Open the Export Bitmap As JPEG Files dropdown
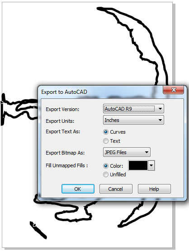The width and height of the screenshot is (189, 252). pos(127,152)
